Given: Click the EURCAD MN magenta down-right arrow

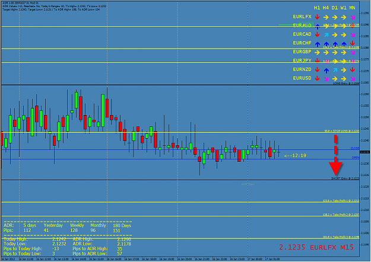Looking at the screenshot, I should coord(353,35).
